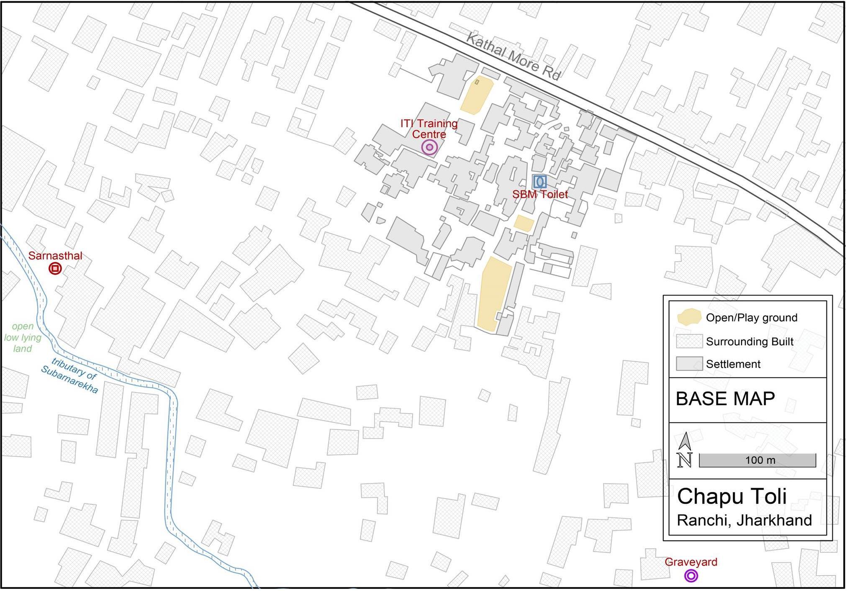Click the Open/Play ground legend swatch
This screenshot has width=847, height=591.
point(689,318)
